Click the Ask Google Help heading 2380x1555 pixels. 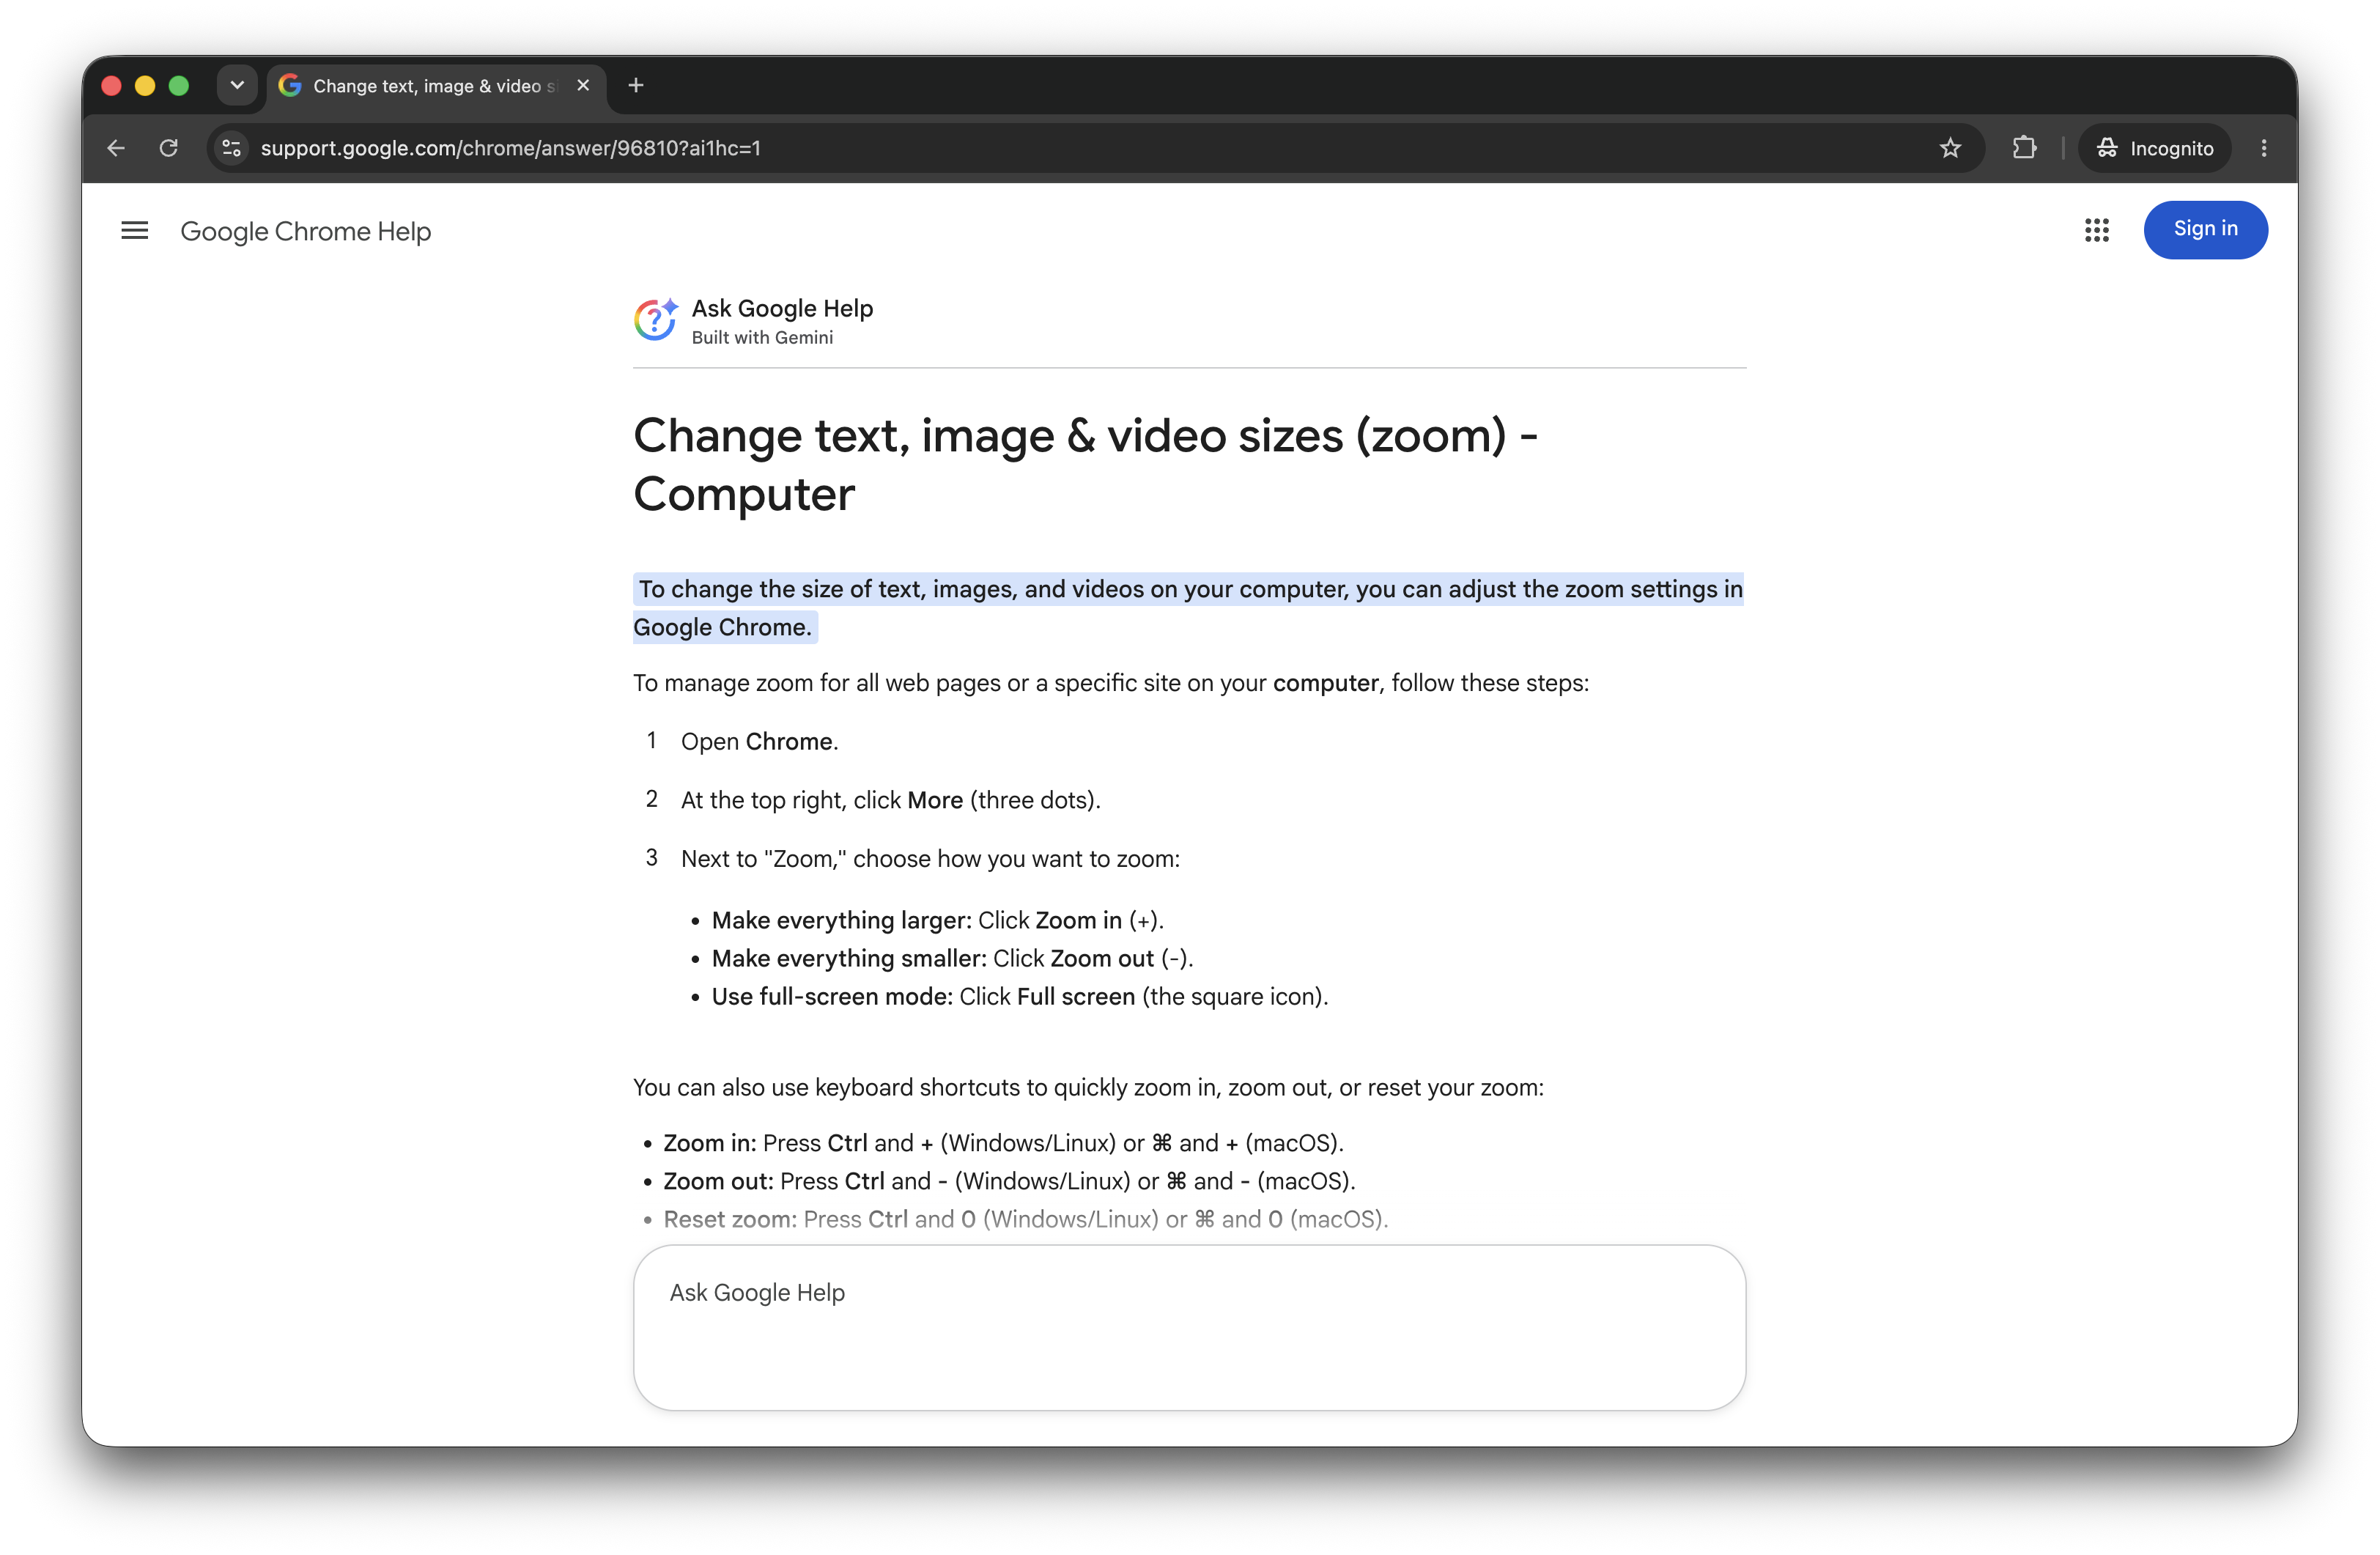(782, 308)
